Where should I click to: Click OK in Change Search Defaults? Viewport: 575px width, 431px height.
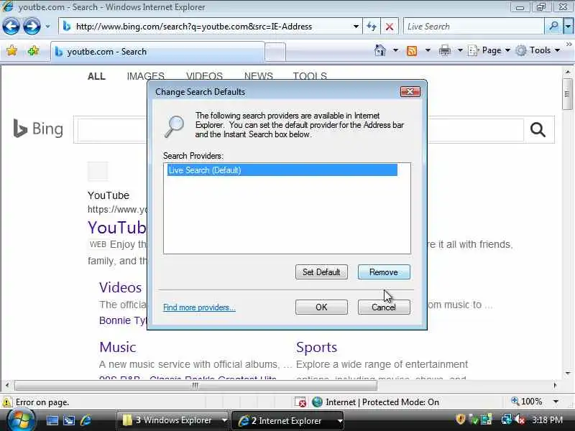(x=321, y=307)
